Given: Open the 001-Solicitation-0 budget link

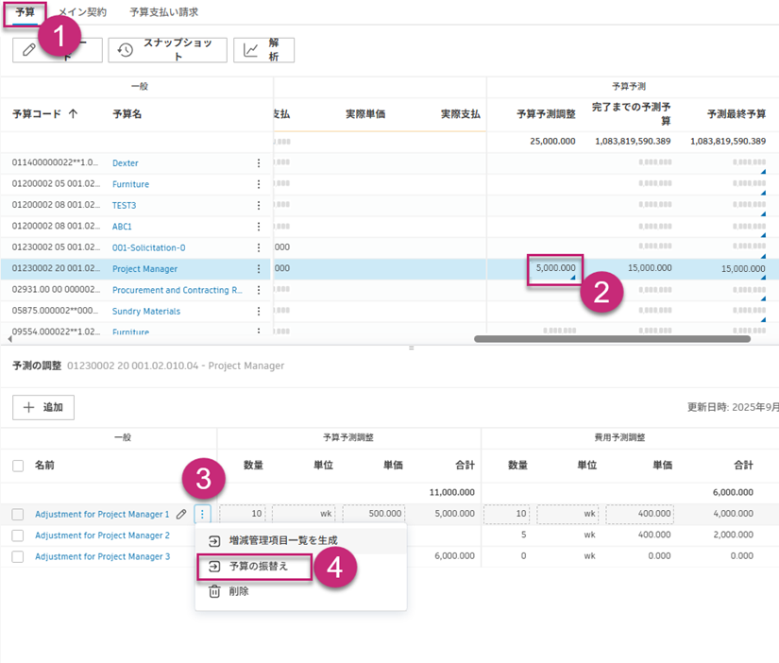Looking at the screenshot, I should point(148,247).
